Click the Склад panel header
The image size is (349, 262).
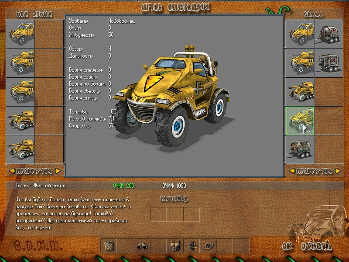[313, 14]
